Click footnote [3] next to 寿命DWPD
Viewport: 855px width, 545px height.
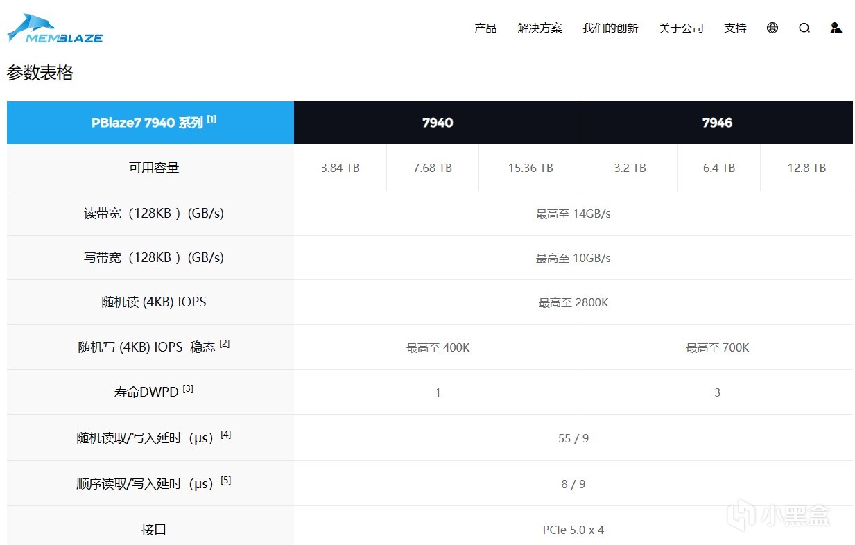[188, 388]
